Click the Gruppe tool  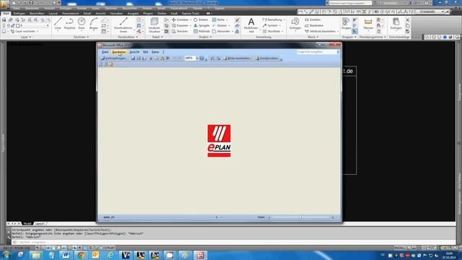point(346,24)
